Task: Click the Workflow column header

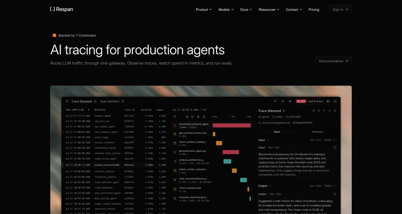Action: tap(100, 110)
